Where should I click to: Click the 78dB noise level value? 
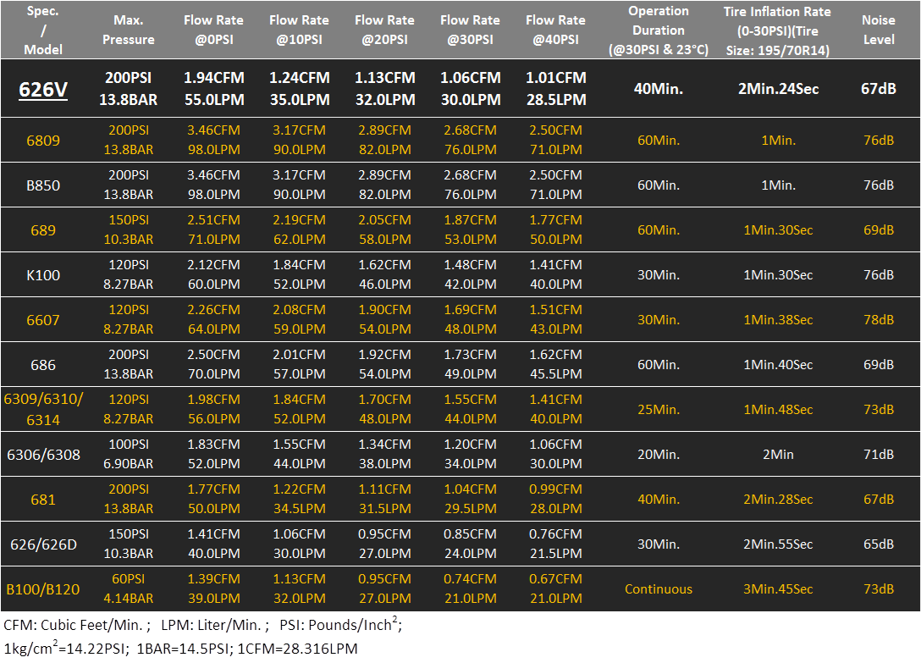tap(878, 320)
